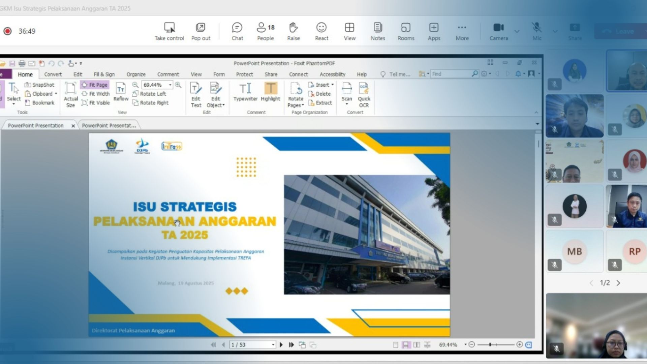The height and width of the screenshot is (364, 647).
Task: Open the Organize ribbon tab
Action: coord(136,74)
